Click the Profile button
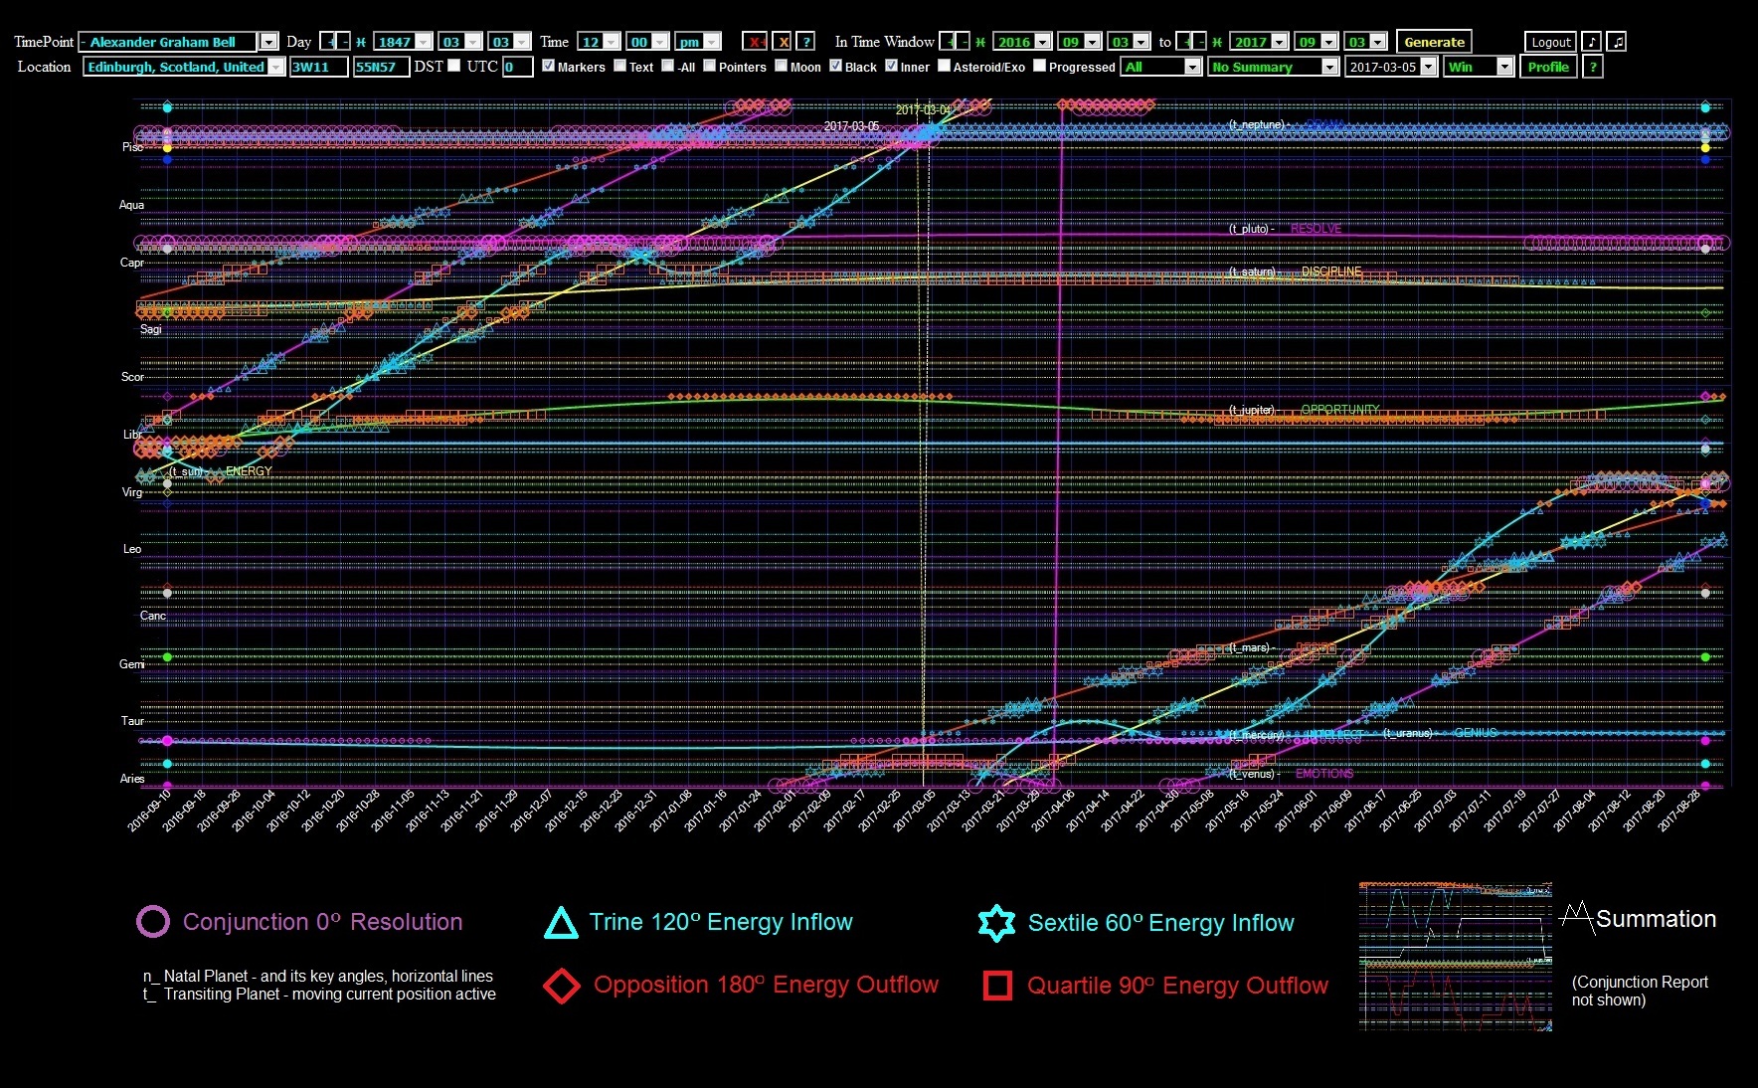 [x=1548, y=67]
